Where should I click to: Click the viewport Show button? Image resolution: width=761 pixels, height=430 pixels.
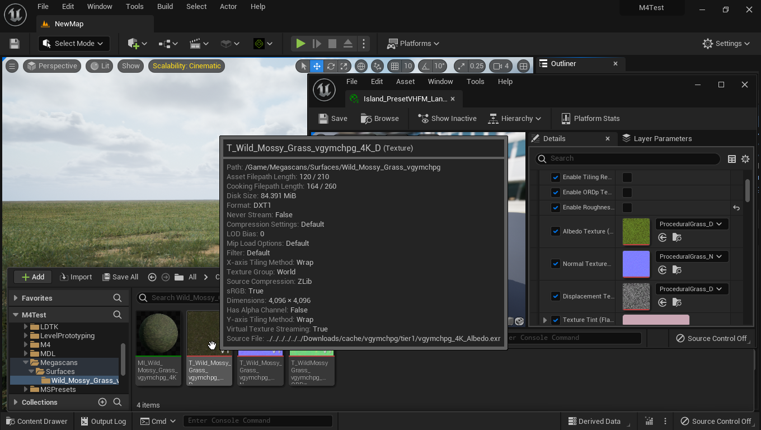131,66
